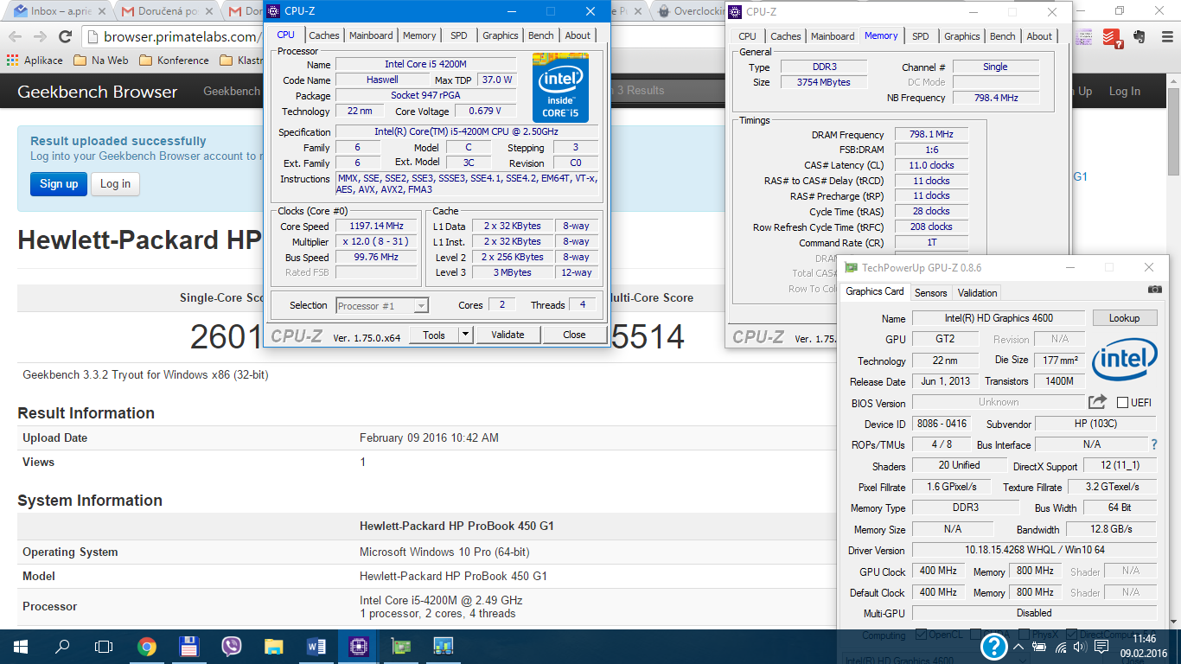Click the Intel Core i5 logo in CPU-Z
1181x664 pixels.
(560, 89)
